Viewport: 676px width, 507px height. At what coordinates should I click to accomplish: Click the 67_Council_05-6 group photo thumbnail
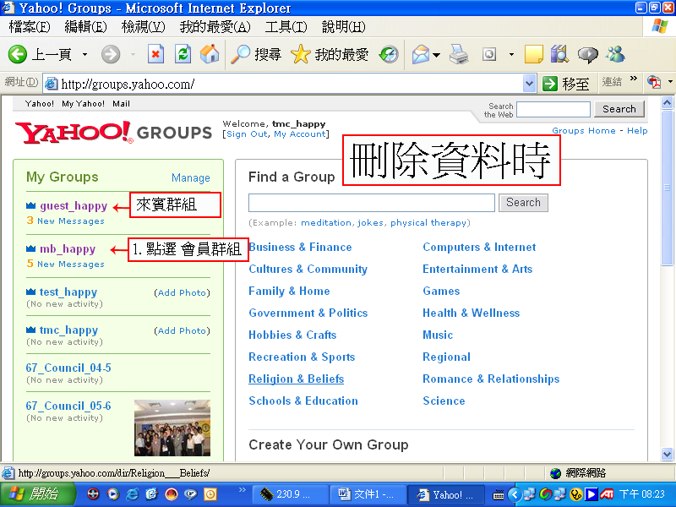point(172,427)
